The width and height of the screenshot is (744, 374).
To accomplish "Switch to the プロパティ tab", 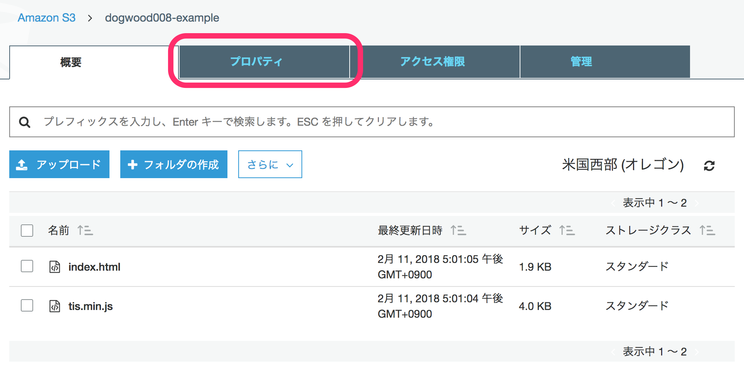I will coord(256,62).
